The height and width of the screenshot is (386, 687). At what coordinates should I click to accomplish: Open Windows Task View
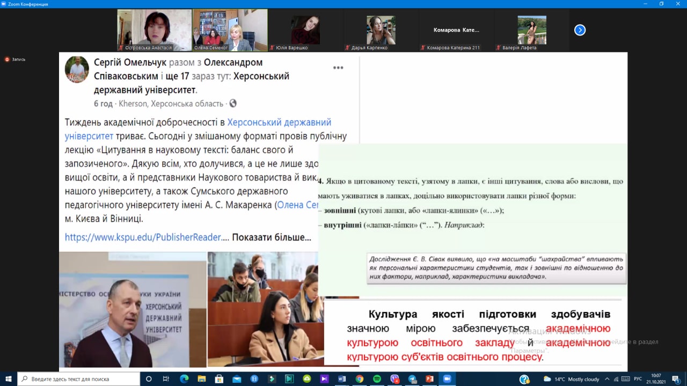(166, 379)
